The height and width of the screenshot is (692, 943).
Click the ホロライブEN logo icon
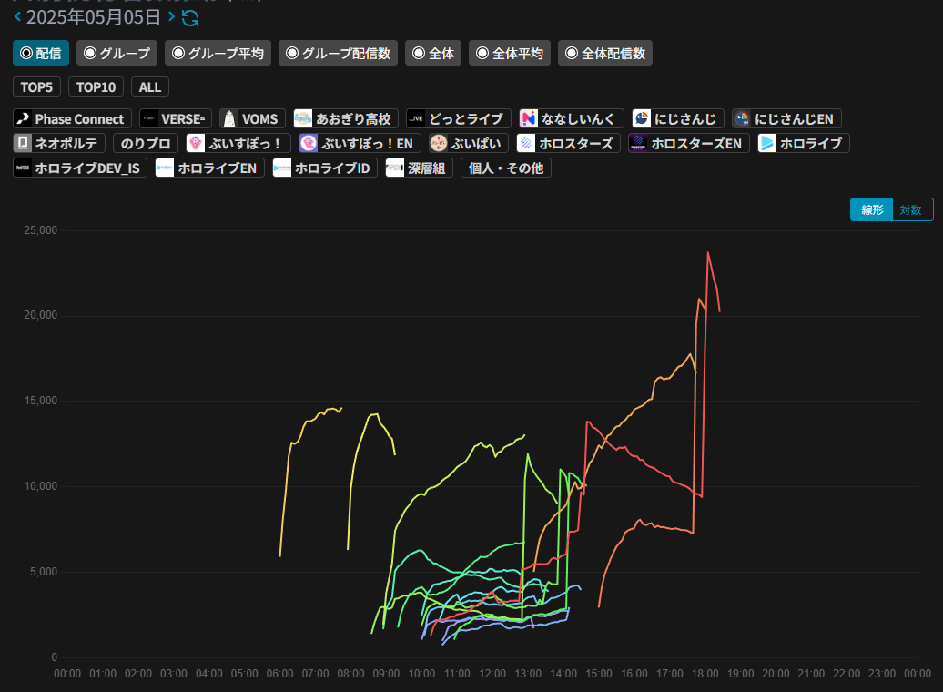(x=165, y=168)
